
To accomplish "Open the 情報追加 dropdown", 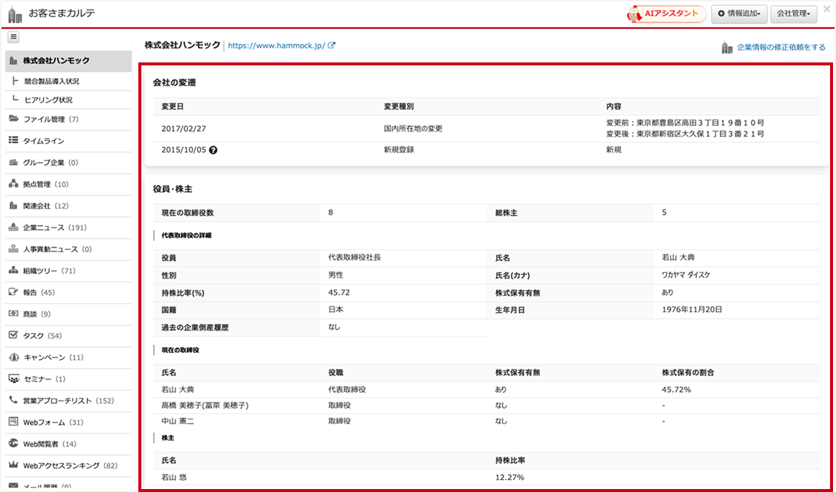I will point(739,14).
